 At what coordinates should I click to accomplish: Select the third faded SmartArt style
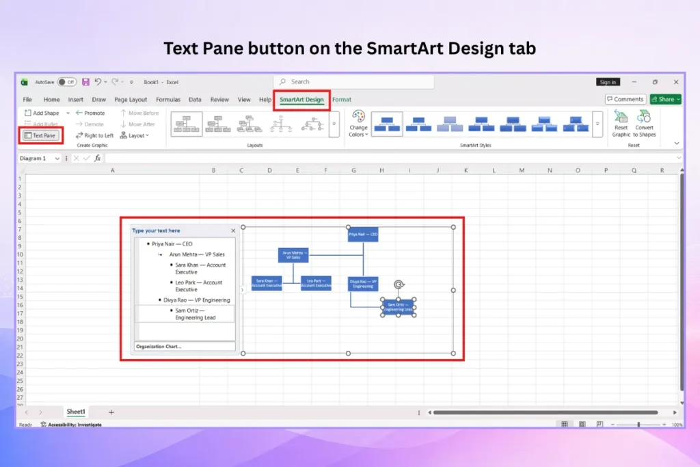450,124
